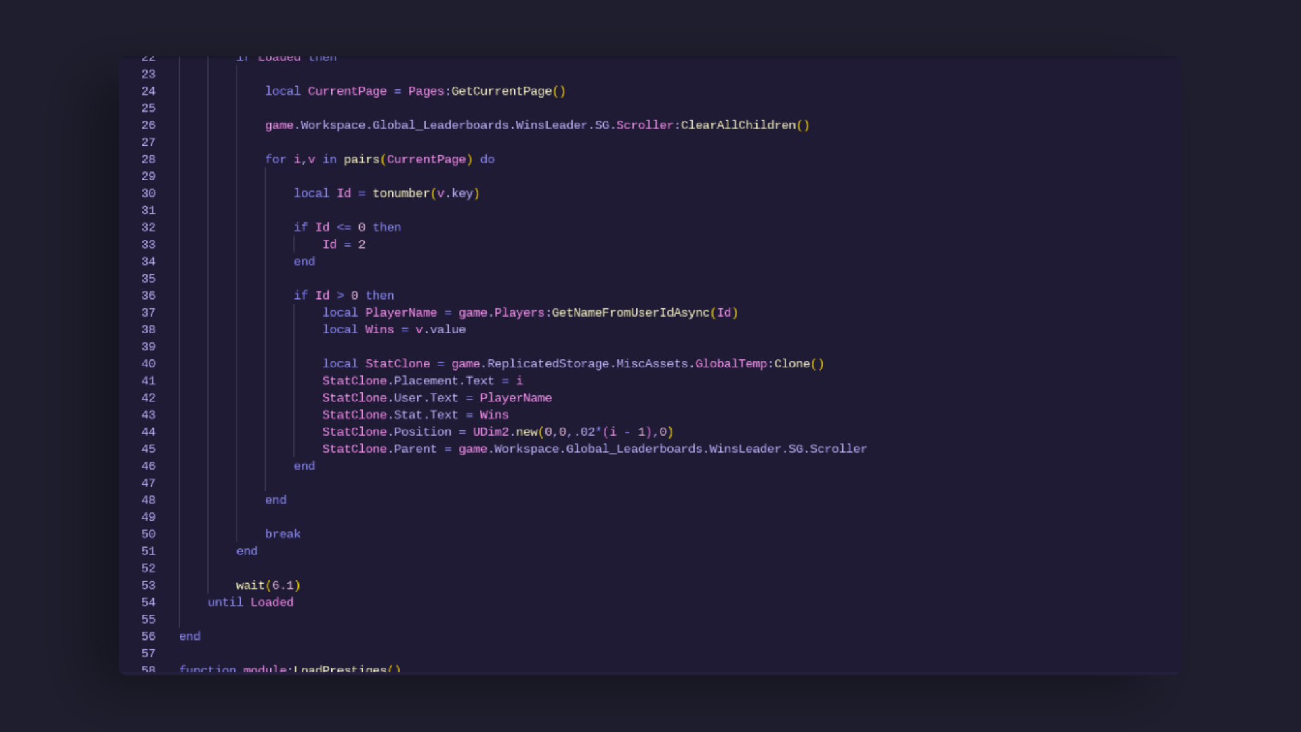Image resolution: width=1301 pixels, height=732 pixels.
Task: Click the end keyword on line 56
Action: point(189,636)
